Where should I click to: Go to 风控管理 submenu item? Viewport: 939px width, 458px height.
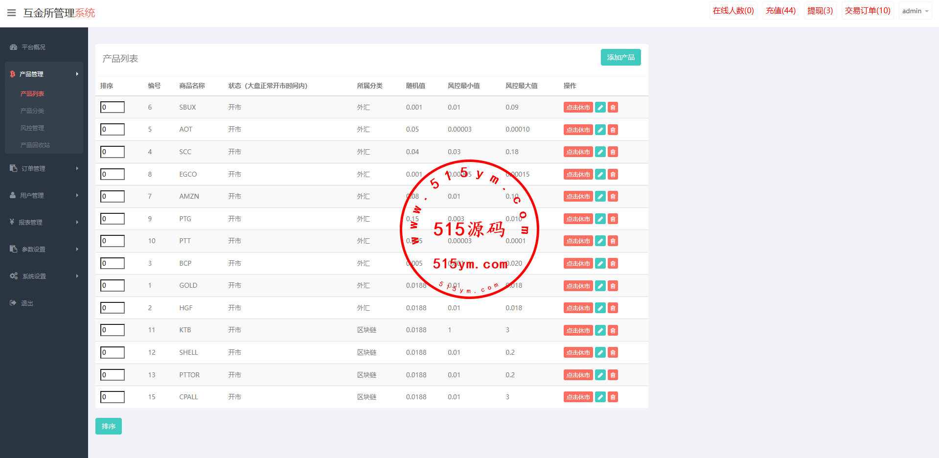[32, 128]
